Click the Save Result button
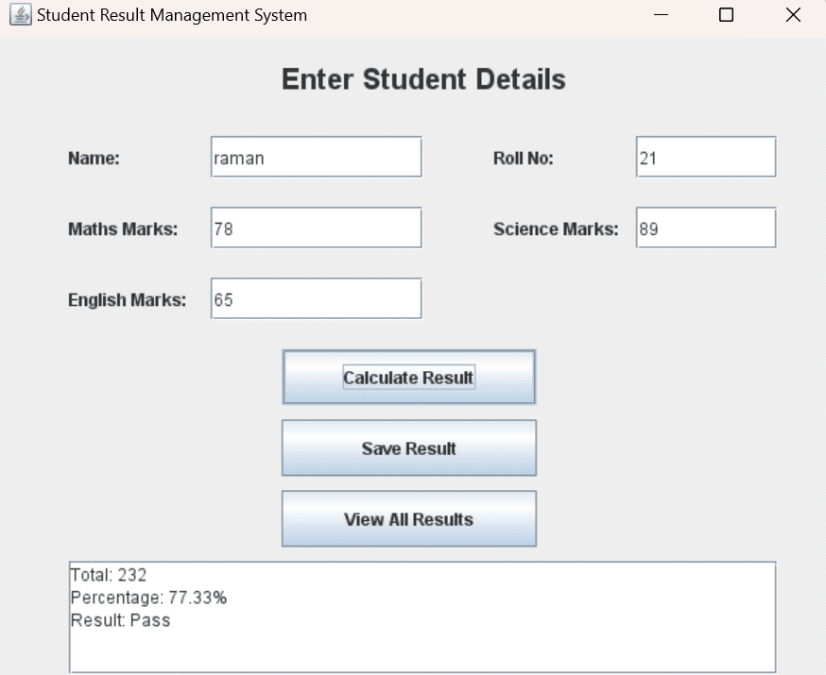Viewport: 826px width, 675px height. tap(409, 448)
